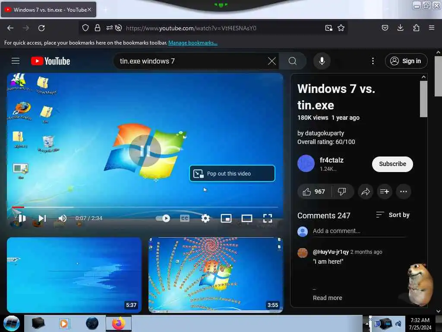
Task: Open the player settings gear
Action: coord(205,218)
